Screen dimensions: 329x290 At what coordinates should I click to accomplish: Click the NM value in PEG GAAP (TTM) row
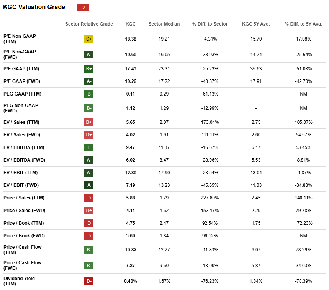pos(303,94)
